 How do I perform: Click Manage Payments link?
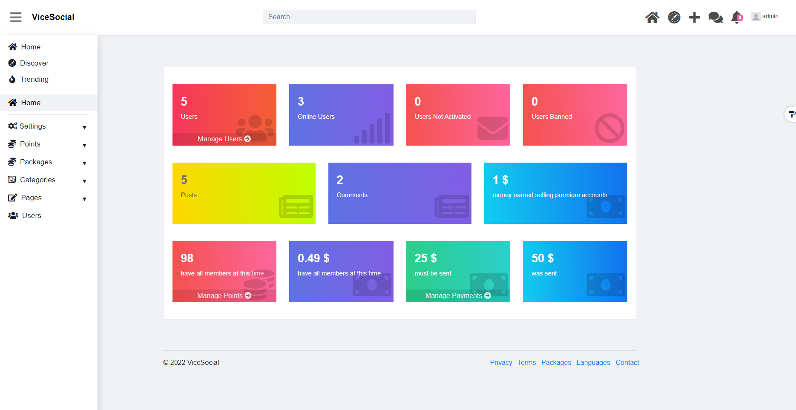pyautogui.click(x=458, y=295)
